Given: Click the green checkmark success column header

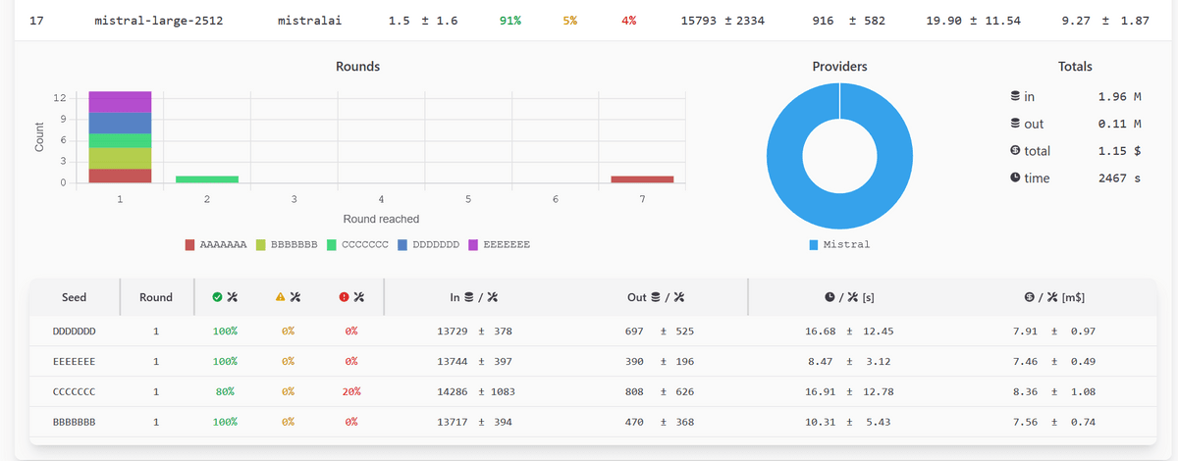Looking at the screenshot, I should pyautogui.click(x=225, y=297).
